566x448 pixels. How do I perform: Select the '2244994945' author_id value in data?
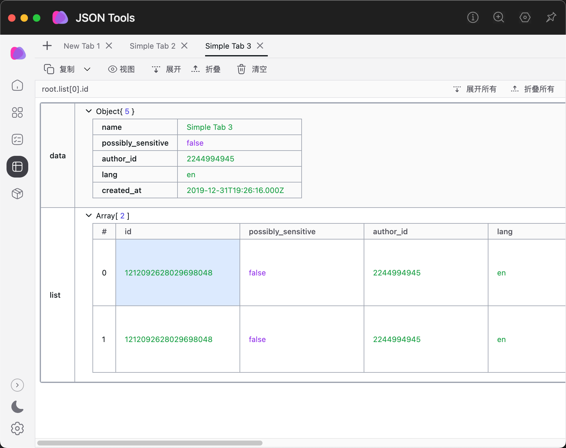click(240, 159)
